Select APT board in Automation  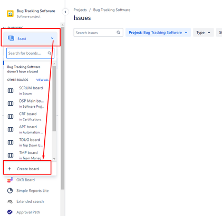pyautogui.click(x=28, y=129)
